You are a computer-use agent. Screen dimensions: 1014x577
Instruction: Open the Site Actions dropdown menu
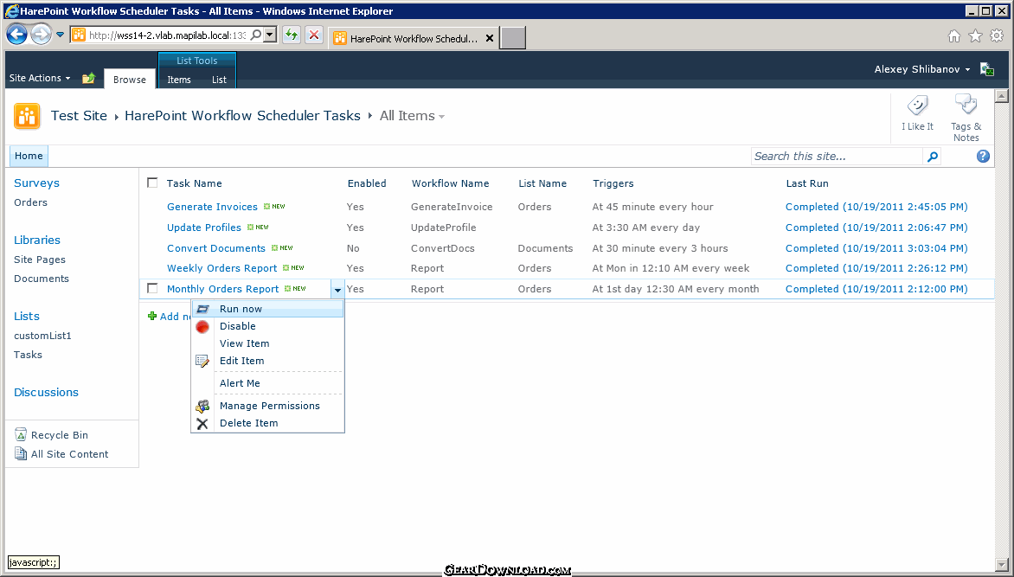pyautogui.click(x=40, y=78)
